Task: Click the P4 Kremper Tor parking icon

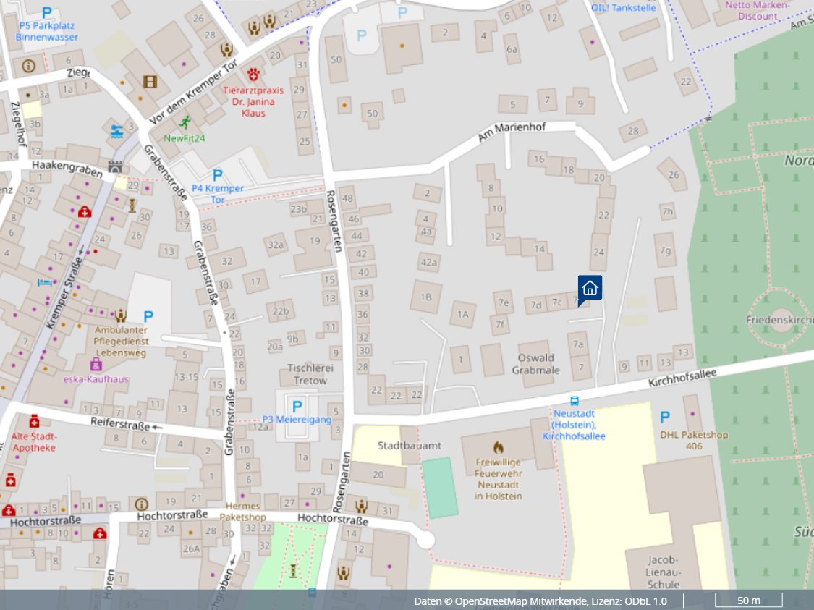Action: (217, 175)
